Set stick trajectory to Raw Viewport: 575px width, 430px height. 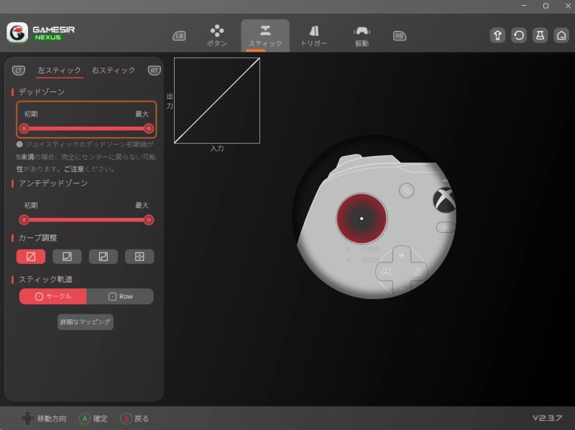pos(120,296)
